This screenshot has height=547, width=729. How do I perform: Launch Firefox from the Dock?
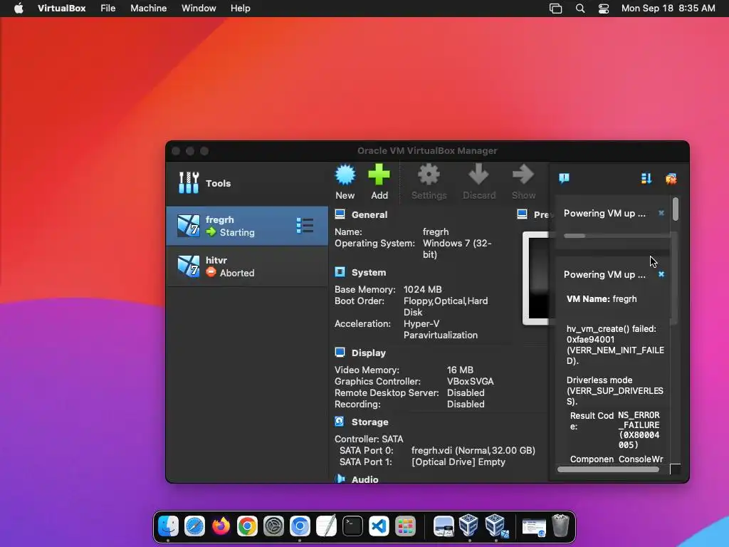[x=221, y=526]
